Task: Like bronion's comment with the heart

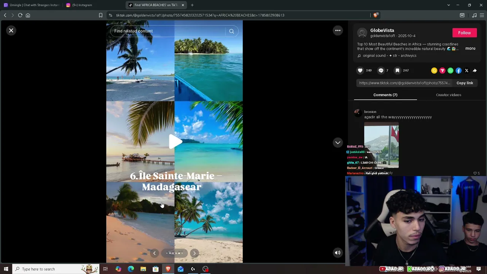Action: (475, 173)
